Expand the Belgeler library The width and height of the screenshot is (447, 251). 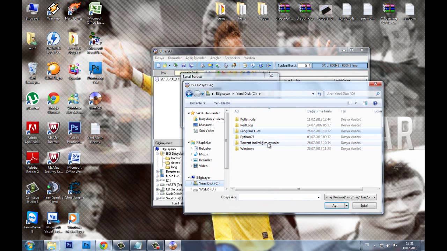pos(191,149)
